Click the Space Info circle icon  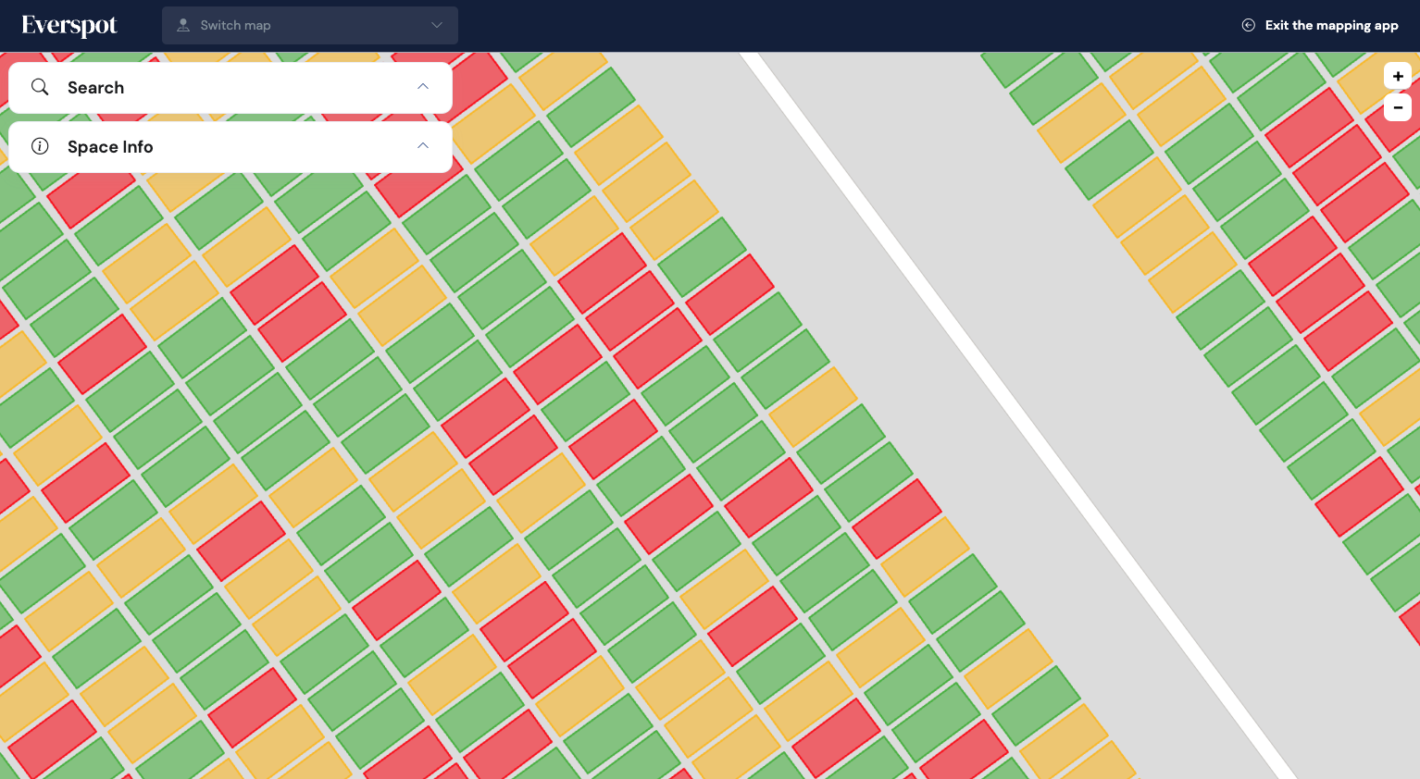coord(40,146)
